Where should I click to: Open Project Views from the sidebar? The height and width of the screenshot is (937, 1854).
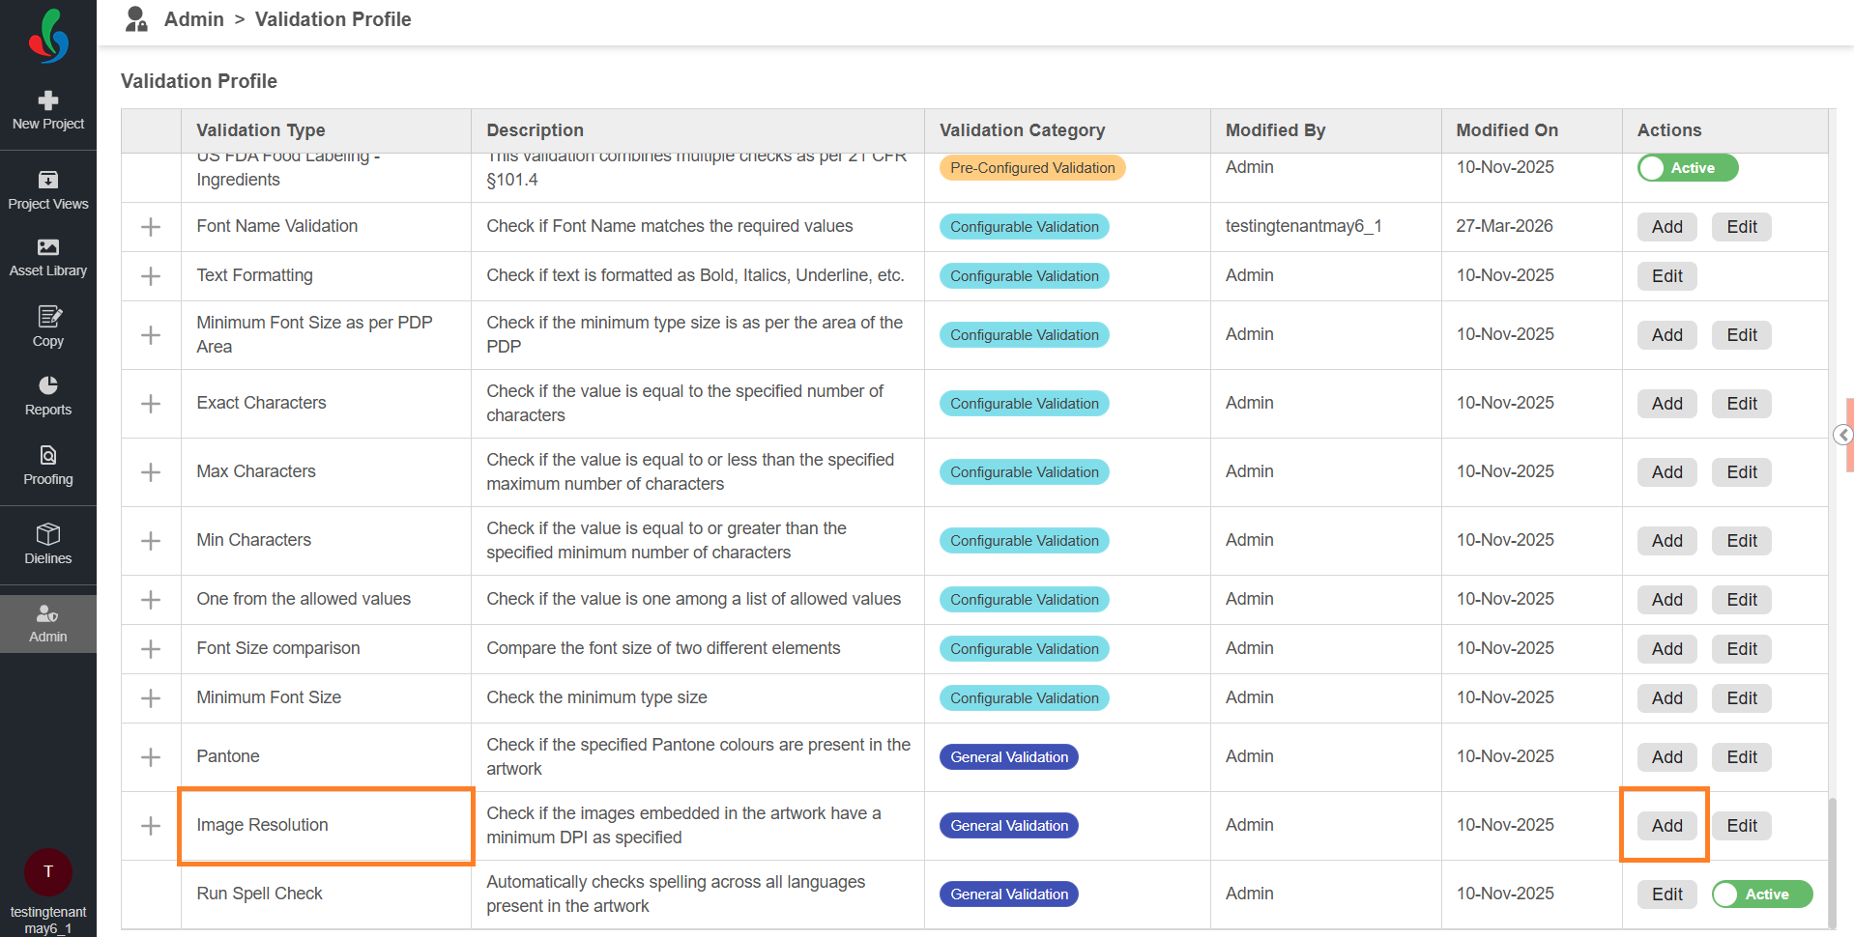point(48,190)
